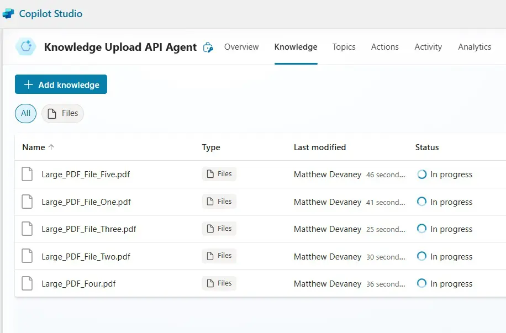Click the in-progress indicator for Large_PDF_File_Five.pdf
The image size is (506, 333).
click(x=421, y=175)
